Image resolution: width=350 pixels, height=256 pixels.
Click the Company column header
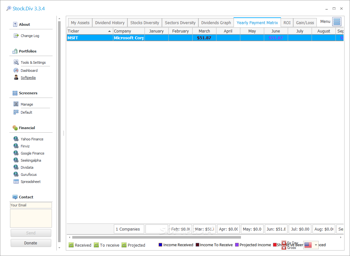129,31
